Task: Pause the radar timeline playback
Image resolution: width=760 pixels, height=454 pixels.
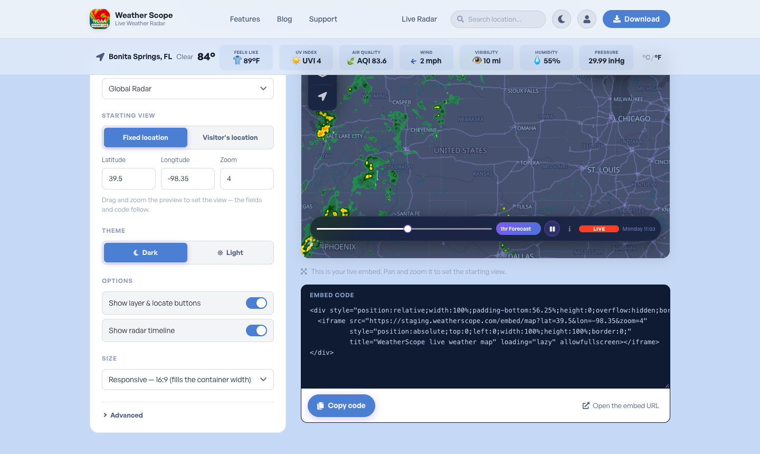Action: point(552,229)
